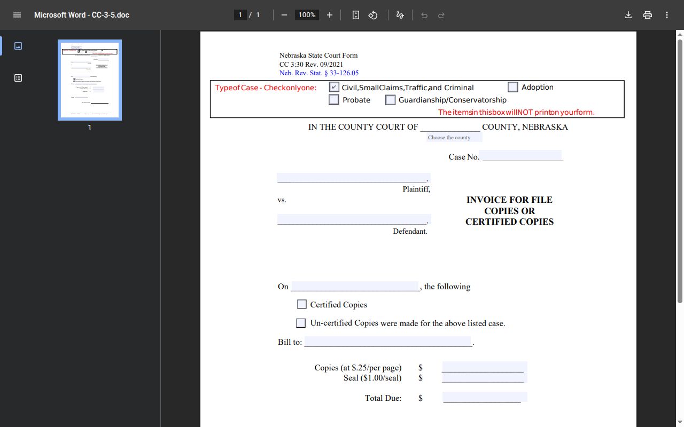The width and height of the screenshot is (684, 427).
Task: Print the document
Action: click(x=648, y=15)
